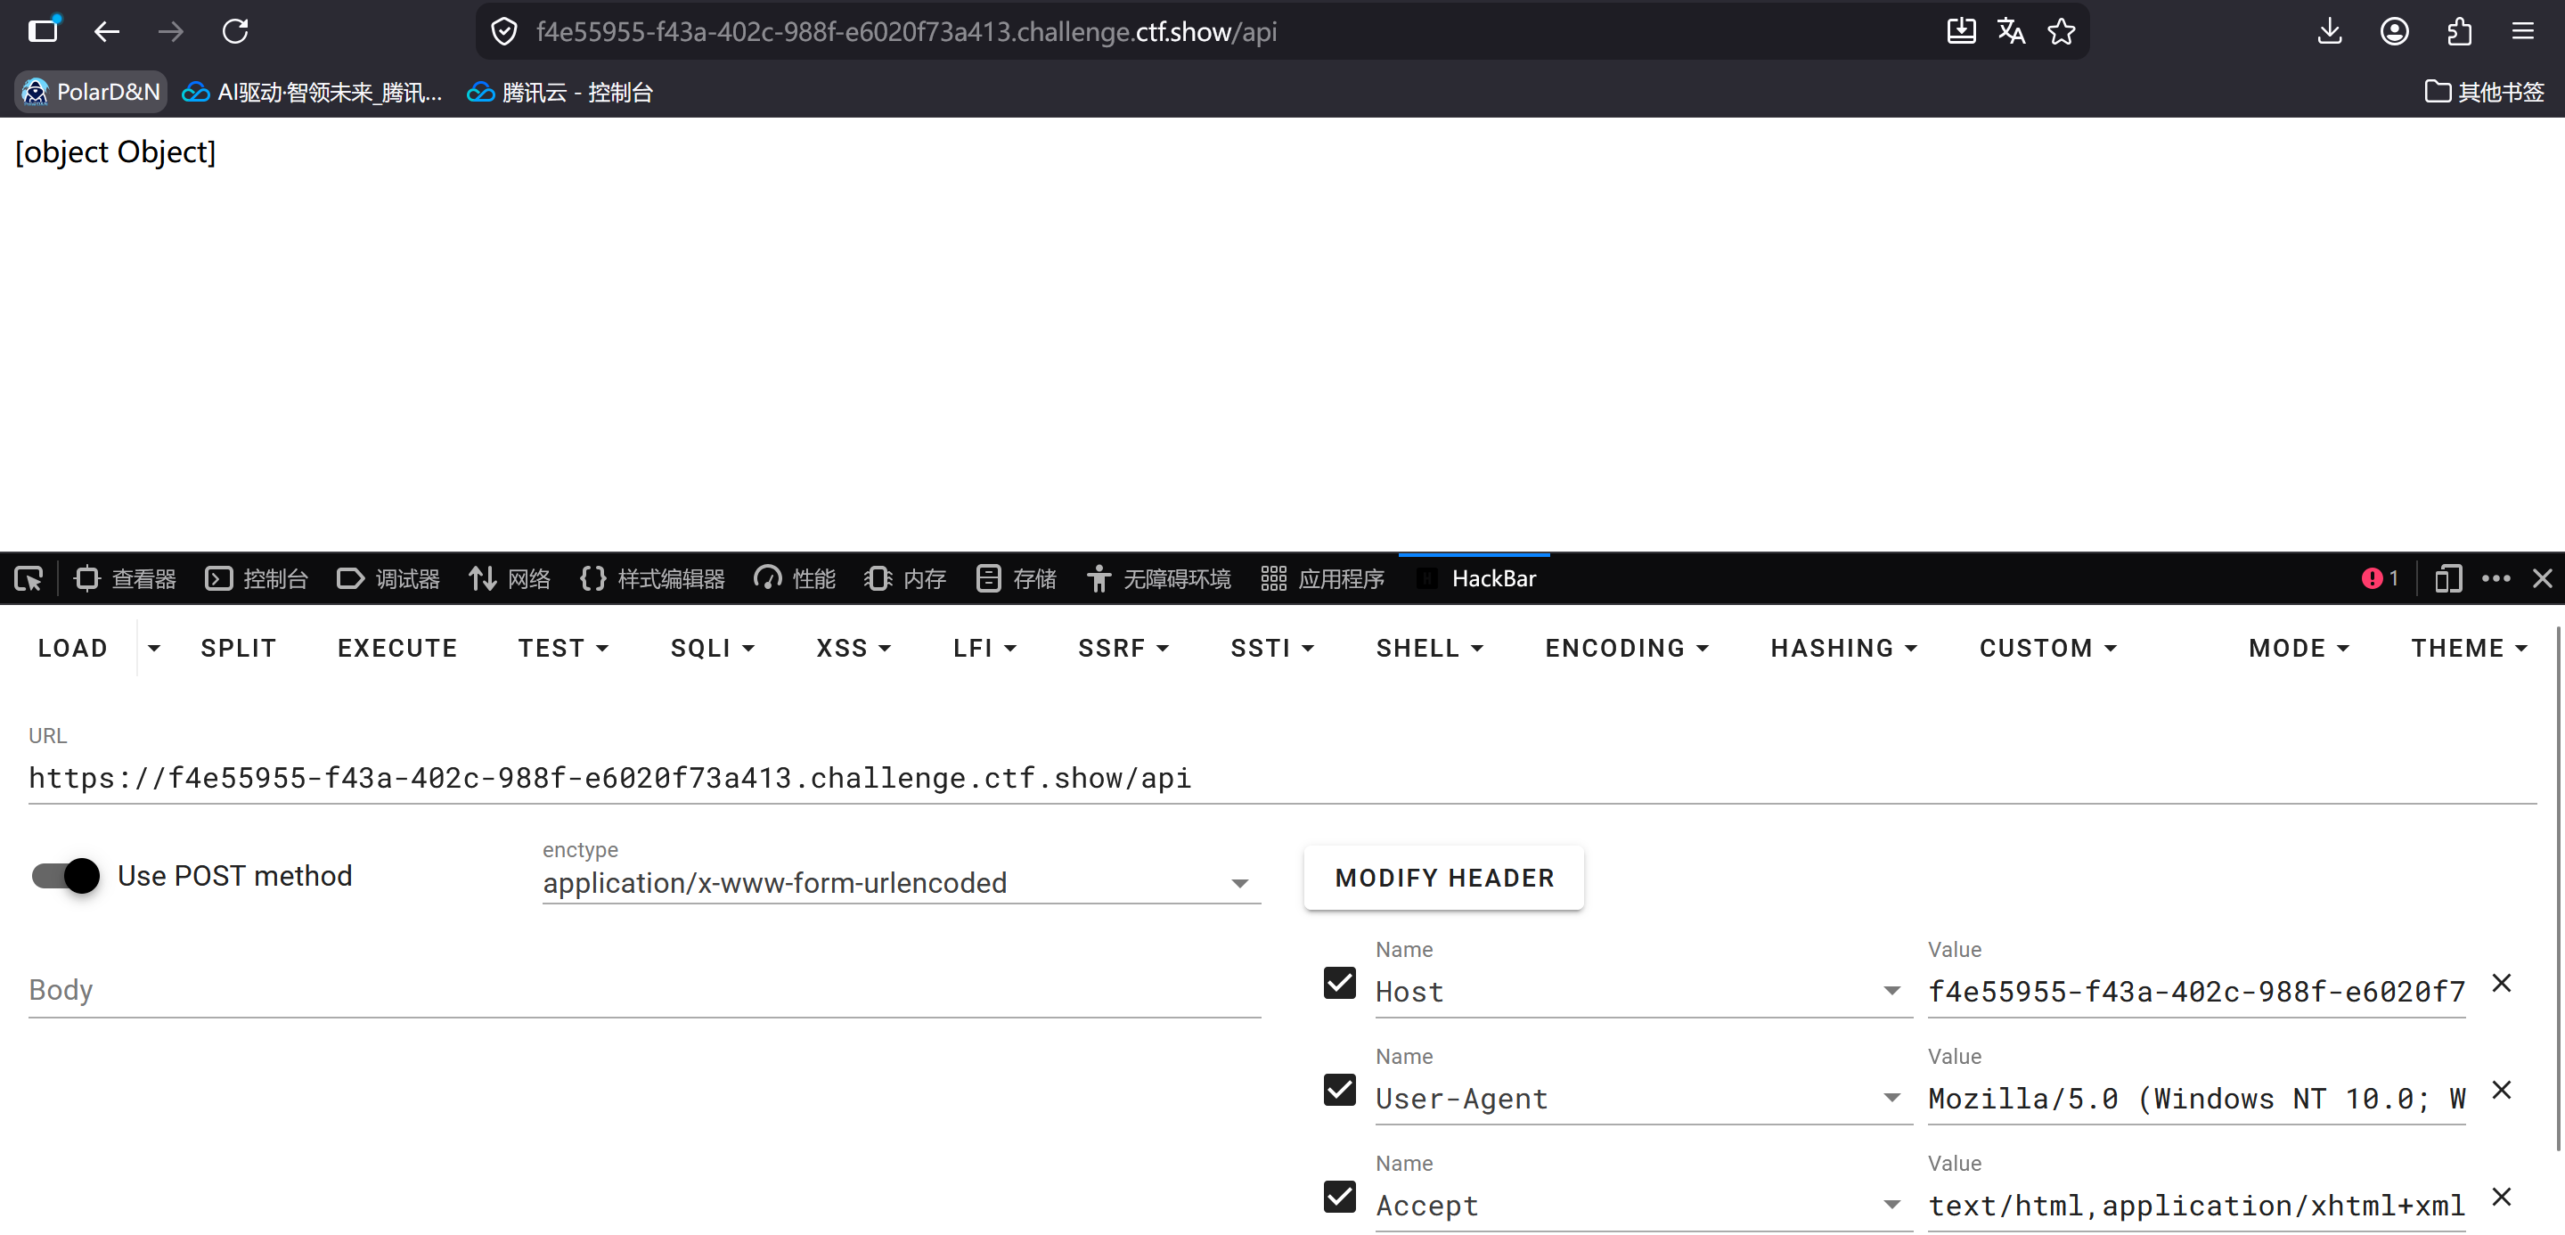Screen dimensions: 2565x1235
Task: Click the browser back arrow
Action: point(107,32)
